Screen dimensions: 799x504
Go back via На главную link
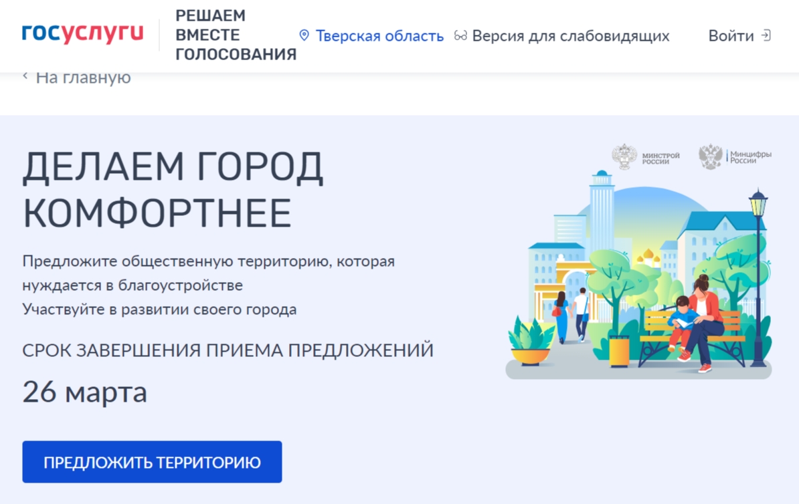click(83, 78)
